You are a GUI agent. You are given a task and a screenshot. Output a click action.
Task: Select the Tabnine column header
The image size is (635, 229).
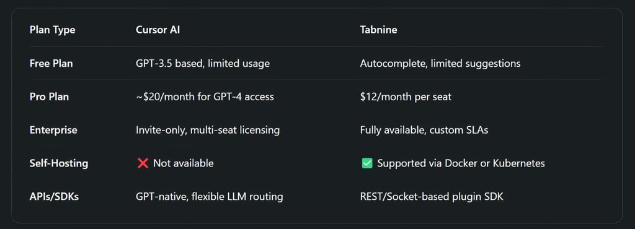[378, 30]
